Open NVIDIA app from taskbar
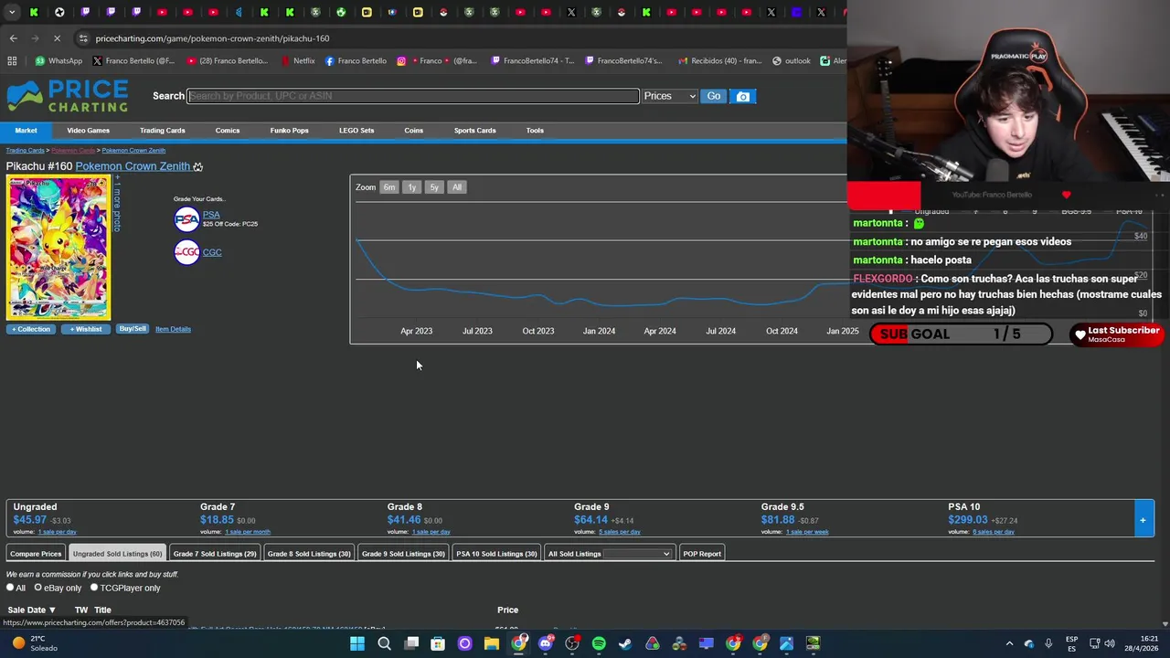The width and height of the screenshot is (1170, 658). (x=814, y=643)
